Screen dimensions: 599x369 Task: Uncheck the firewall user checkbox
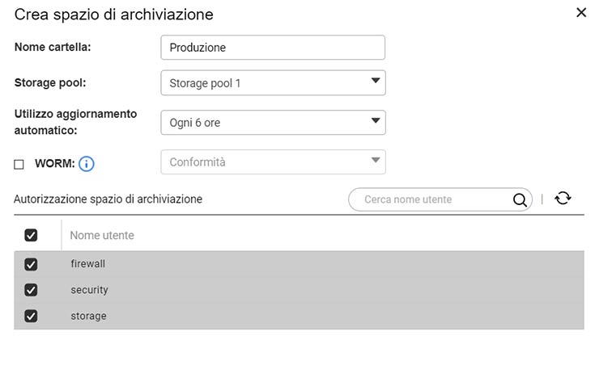point(31,264)
